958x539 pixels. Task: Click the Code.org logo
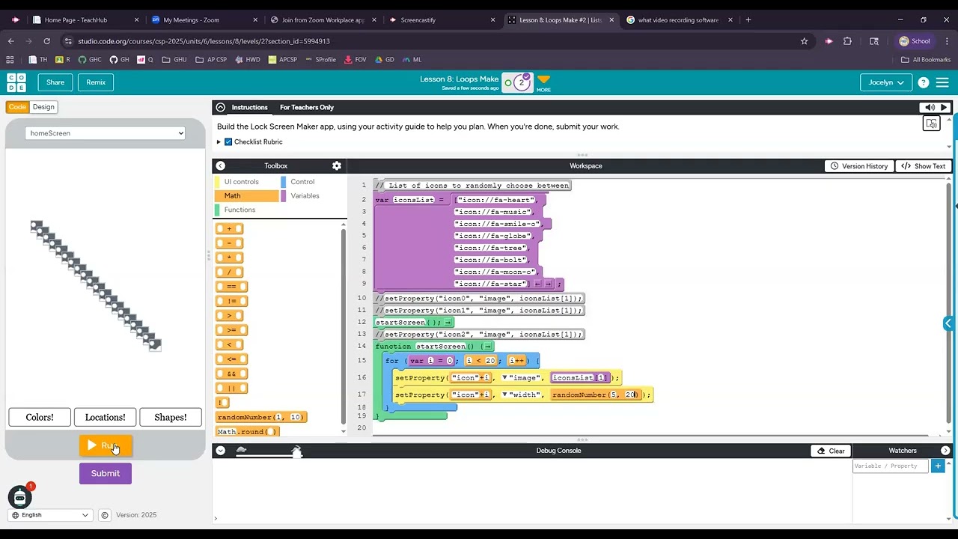click(x=16, y=82)
